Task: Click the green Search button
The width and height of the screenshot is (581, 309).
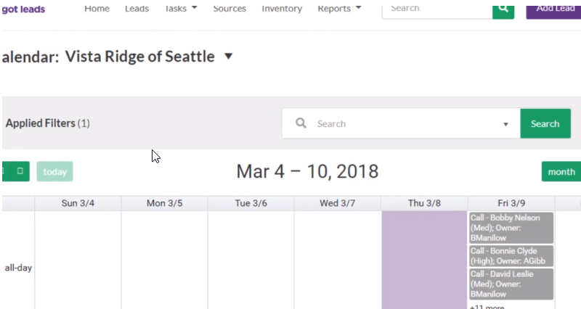Action: coord(545,123)
